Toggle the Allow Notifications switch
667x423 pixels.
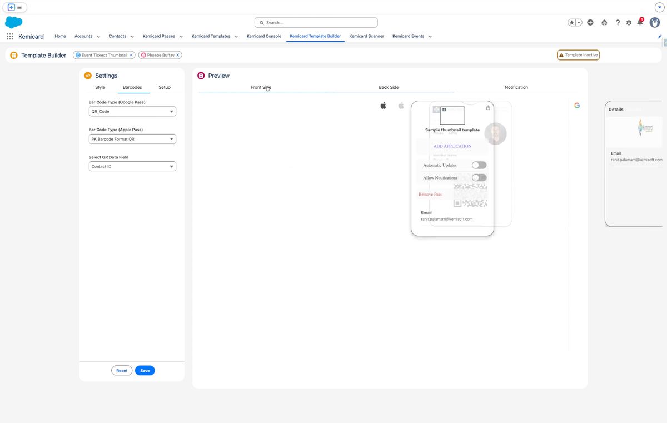point(479,178)
